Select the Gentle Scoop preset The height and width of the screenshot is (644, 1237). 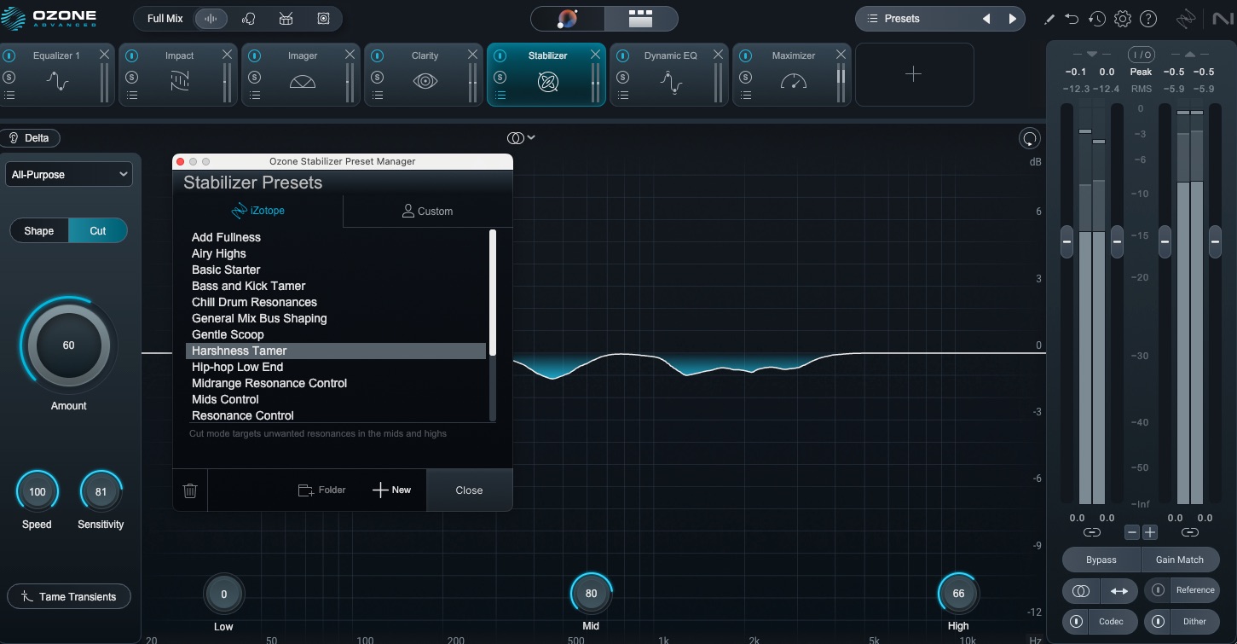(x=228, y=334)
